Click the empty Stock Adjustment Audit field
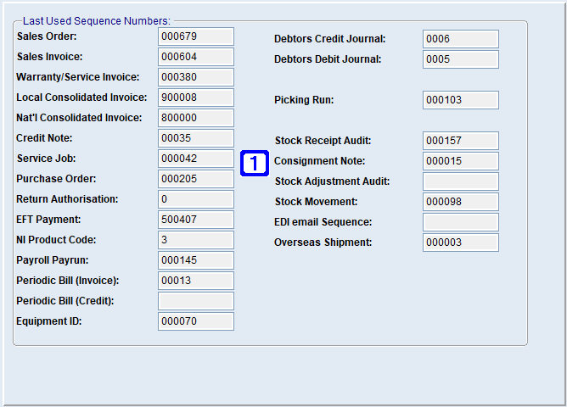Viewport: 567px width, 407px height. point(461,181)
